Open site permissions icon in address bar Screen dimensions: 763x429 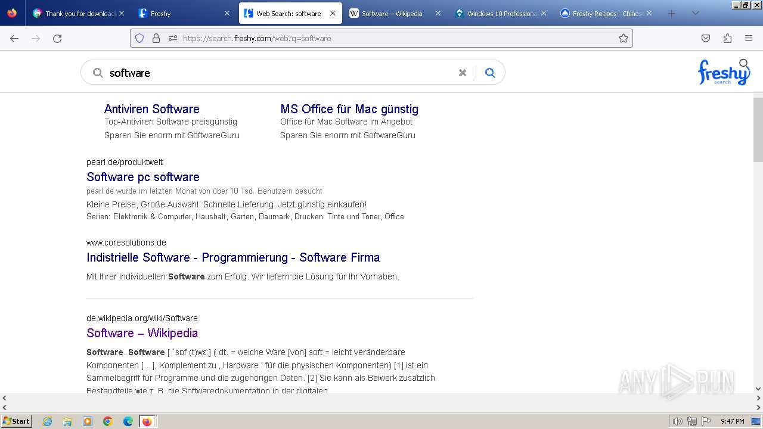coord(173,38)
